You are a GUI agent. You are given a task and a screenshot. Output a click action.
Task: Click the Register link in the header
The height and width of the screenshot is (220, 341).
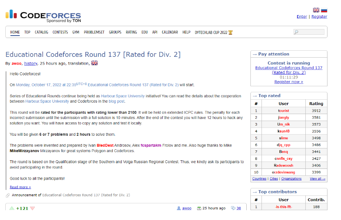coord(319,16)
